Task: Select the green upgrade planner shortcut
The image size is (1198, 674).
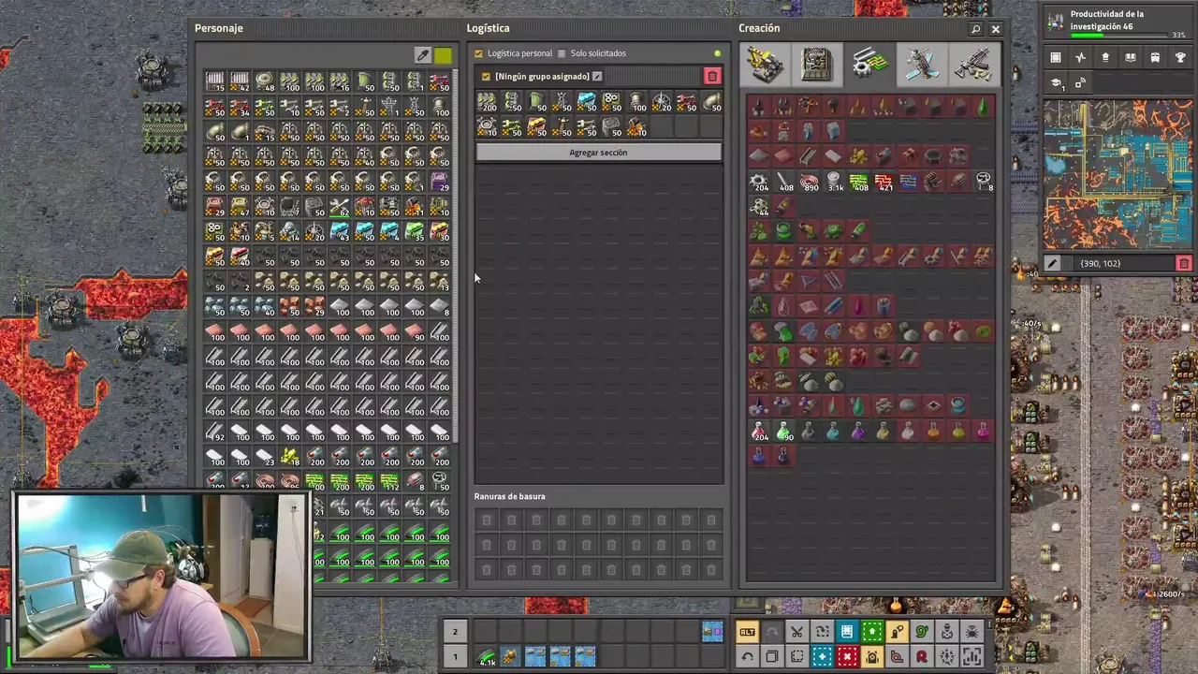Action: pos(872,632)
